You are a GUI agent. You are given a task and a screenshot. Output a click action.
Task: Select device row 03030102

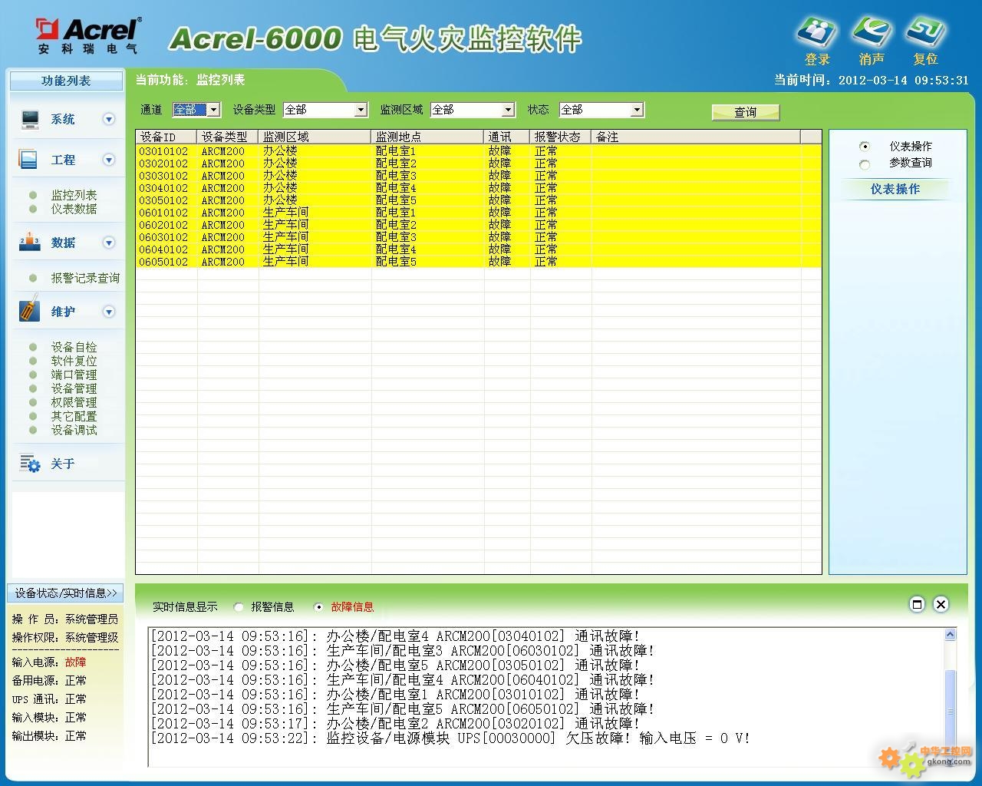[x=479, y=176]
